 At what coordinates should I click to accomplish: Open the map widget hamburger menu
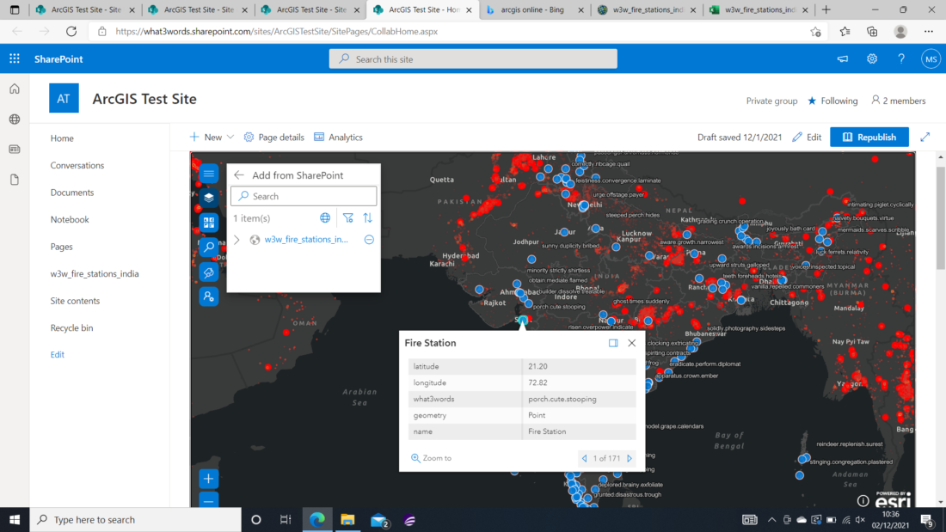click(209, 174)
